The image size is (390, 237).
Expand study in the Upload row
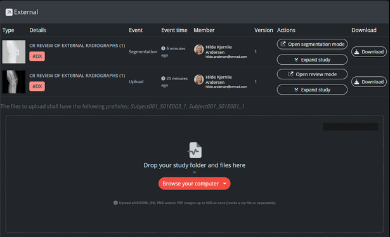point(312,90)
